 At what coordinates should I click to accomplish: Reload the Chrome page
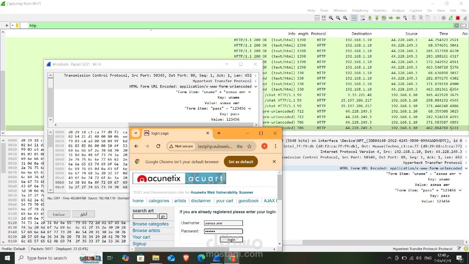(x=158, y=146)
